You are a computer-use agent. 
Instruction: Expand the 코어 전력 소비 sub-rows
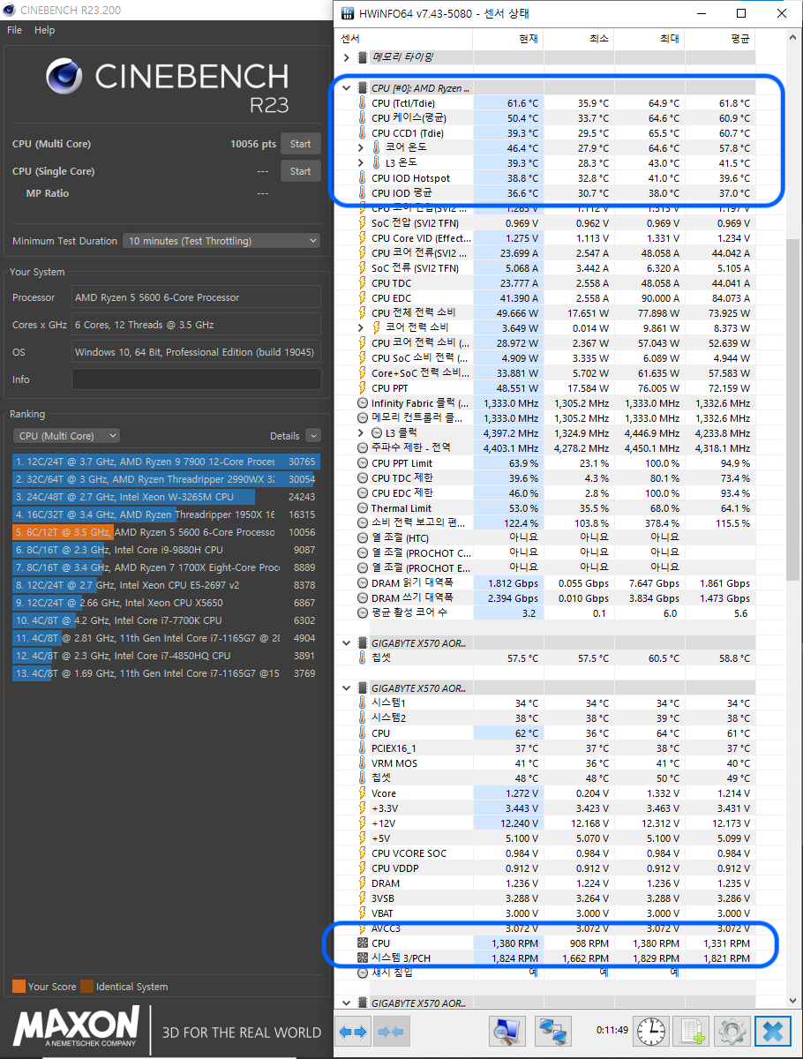click(x=361, y=328)
